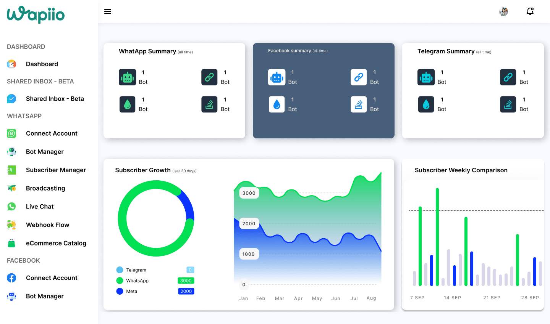The height and width of the screenshot is (324, 550).
Task: Click the Dashboard gauge icon in the sidebar
Action: [x=11, y=64]
